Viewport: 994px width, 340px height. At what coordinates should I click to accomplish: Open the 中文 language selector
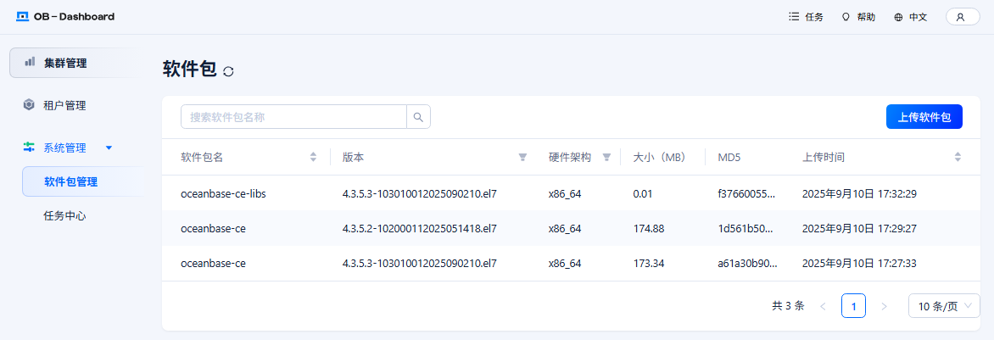tap(910, 17)
